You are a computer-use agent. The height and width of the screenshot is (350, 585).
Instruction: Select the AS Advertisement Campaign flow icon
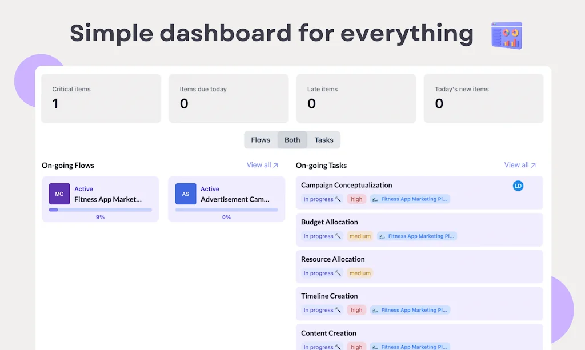pyautogui.click(x=185, y=194)
